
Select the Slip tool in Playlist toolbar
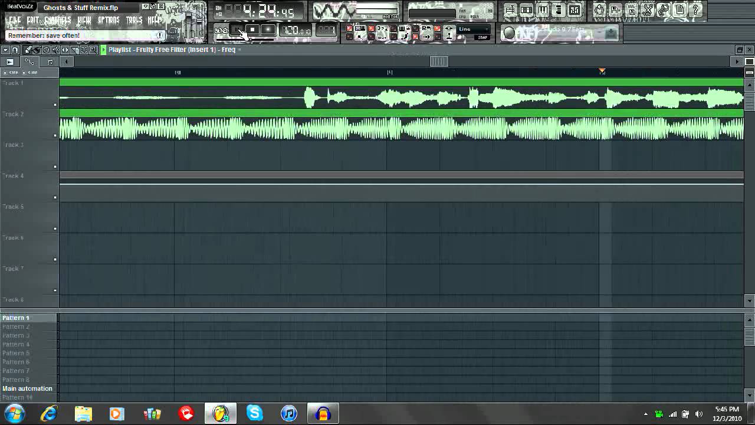click(x=65, y=50)
